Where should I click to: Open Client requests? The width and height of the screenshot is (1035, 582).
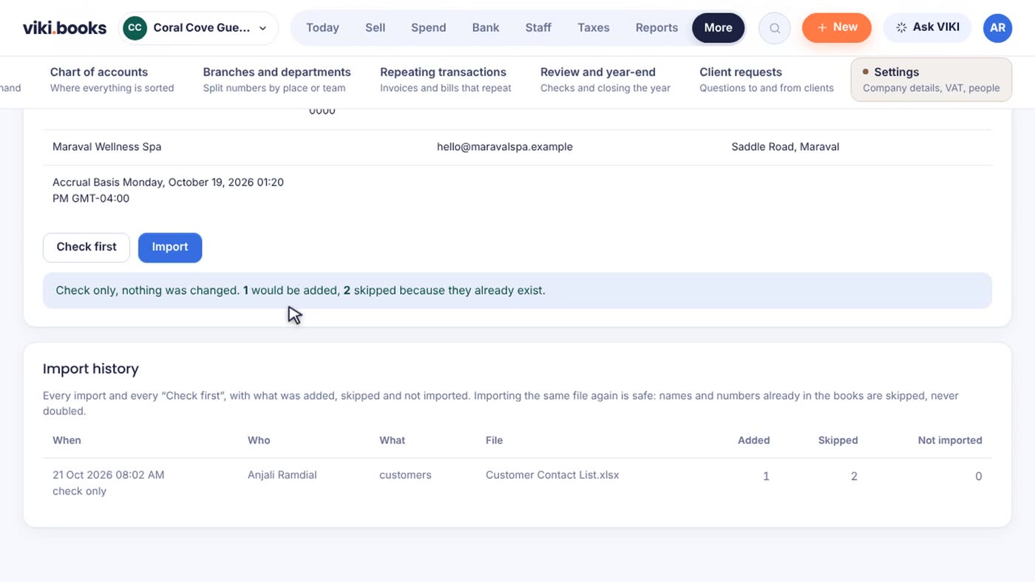766,80
